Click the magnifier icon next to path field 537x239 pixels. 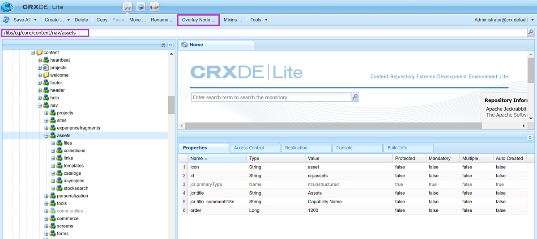pos(531,32)
